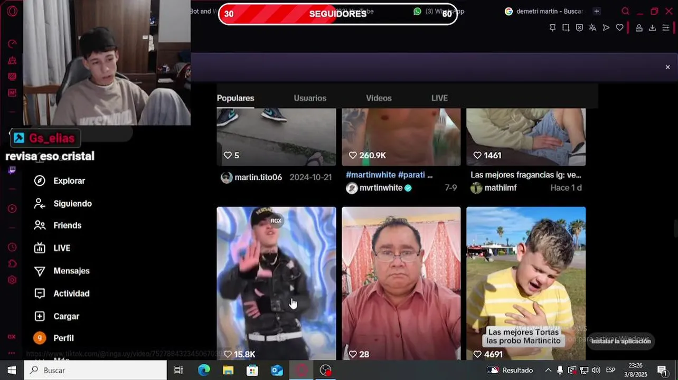Click Cargar upload in TikTok sidebar

pos(56,316)
